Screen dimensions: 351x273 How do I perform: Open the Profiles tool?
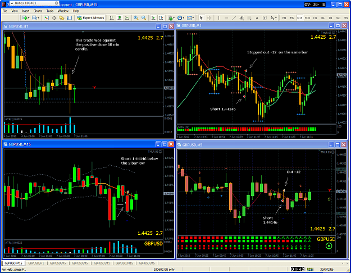[34, 18]
